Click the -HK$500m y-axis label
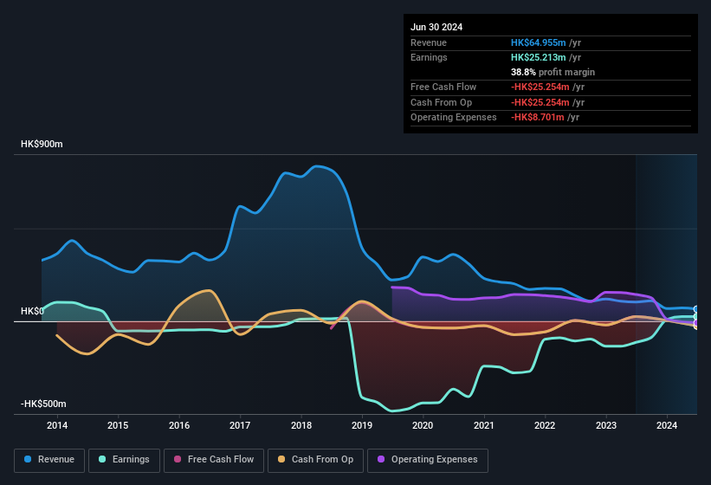The image size is (711, 485). click(43, 404)
